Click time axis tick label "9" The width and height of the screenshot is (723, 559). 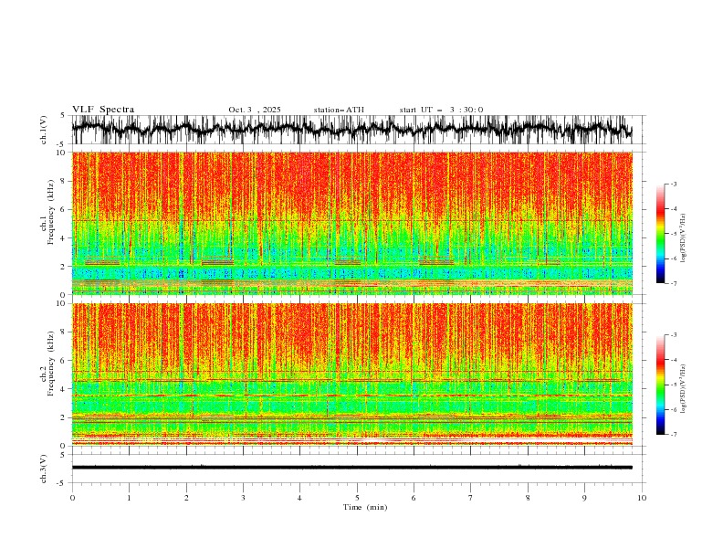(x=584, y=498)
